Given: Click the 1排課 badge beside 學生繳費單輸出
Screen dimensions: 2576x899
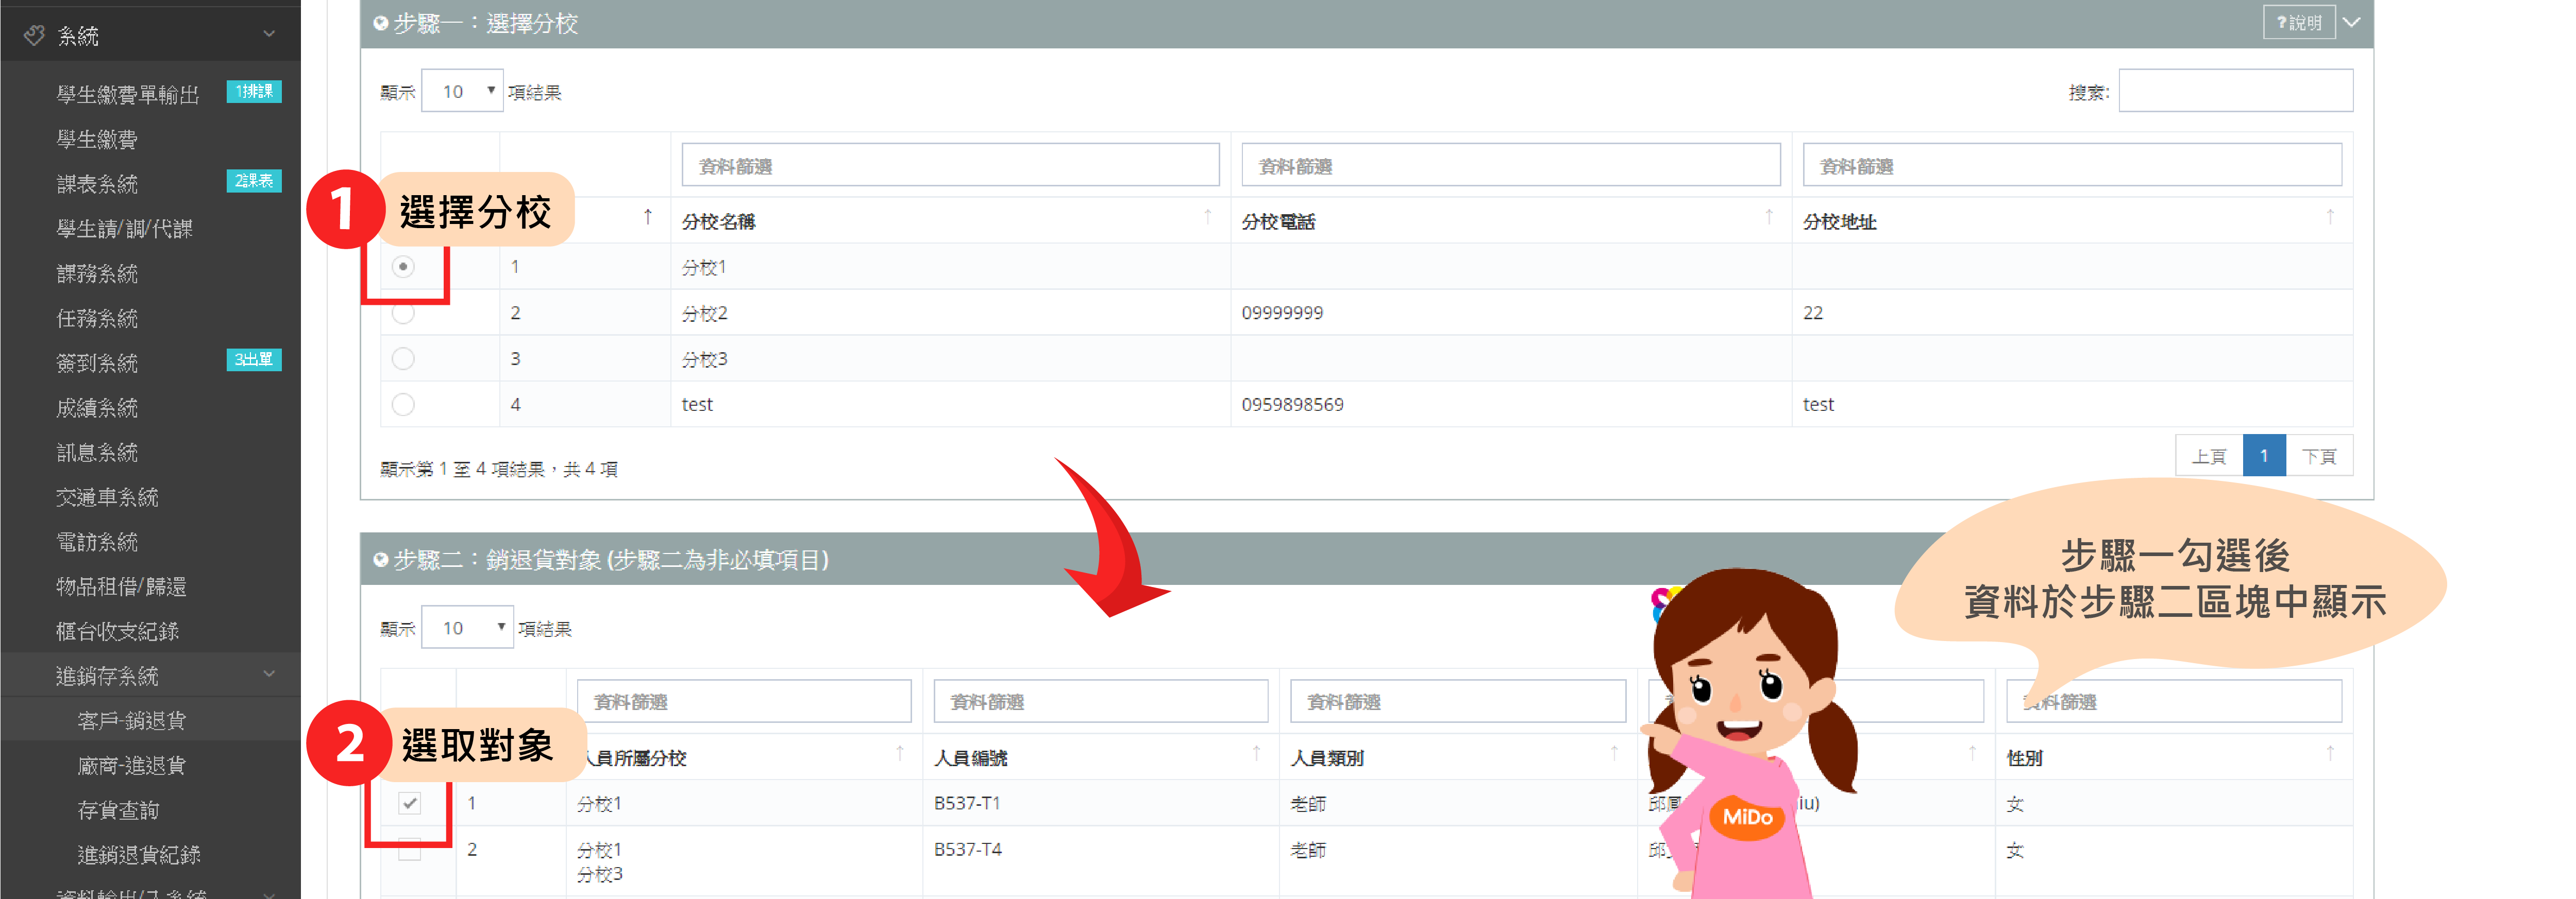Looking at the screenshot, I should pos(254,92).
